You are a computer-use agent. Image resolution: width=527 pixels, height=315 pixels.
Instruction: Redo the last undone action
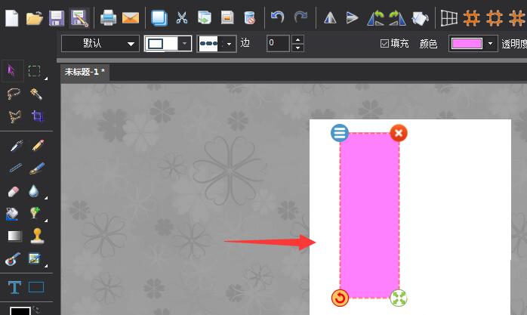coord(300,17)
